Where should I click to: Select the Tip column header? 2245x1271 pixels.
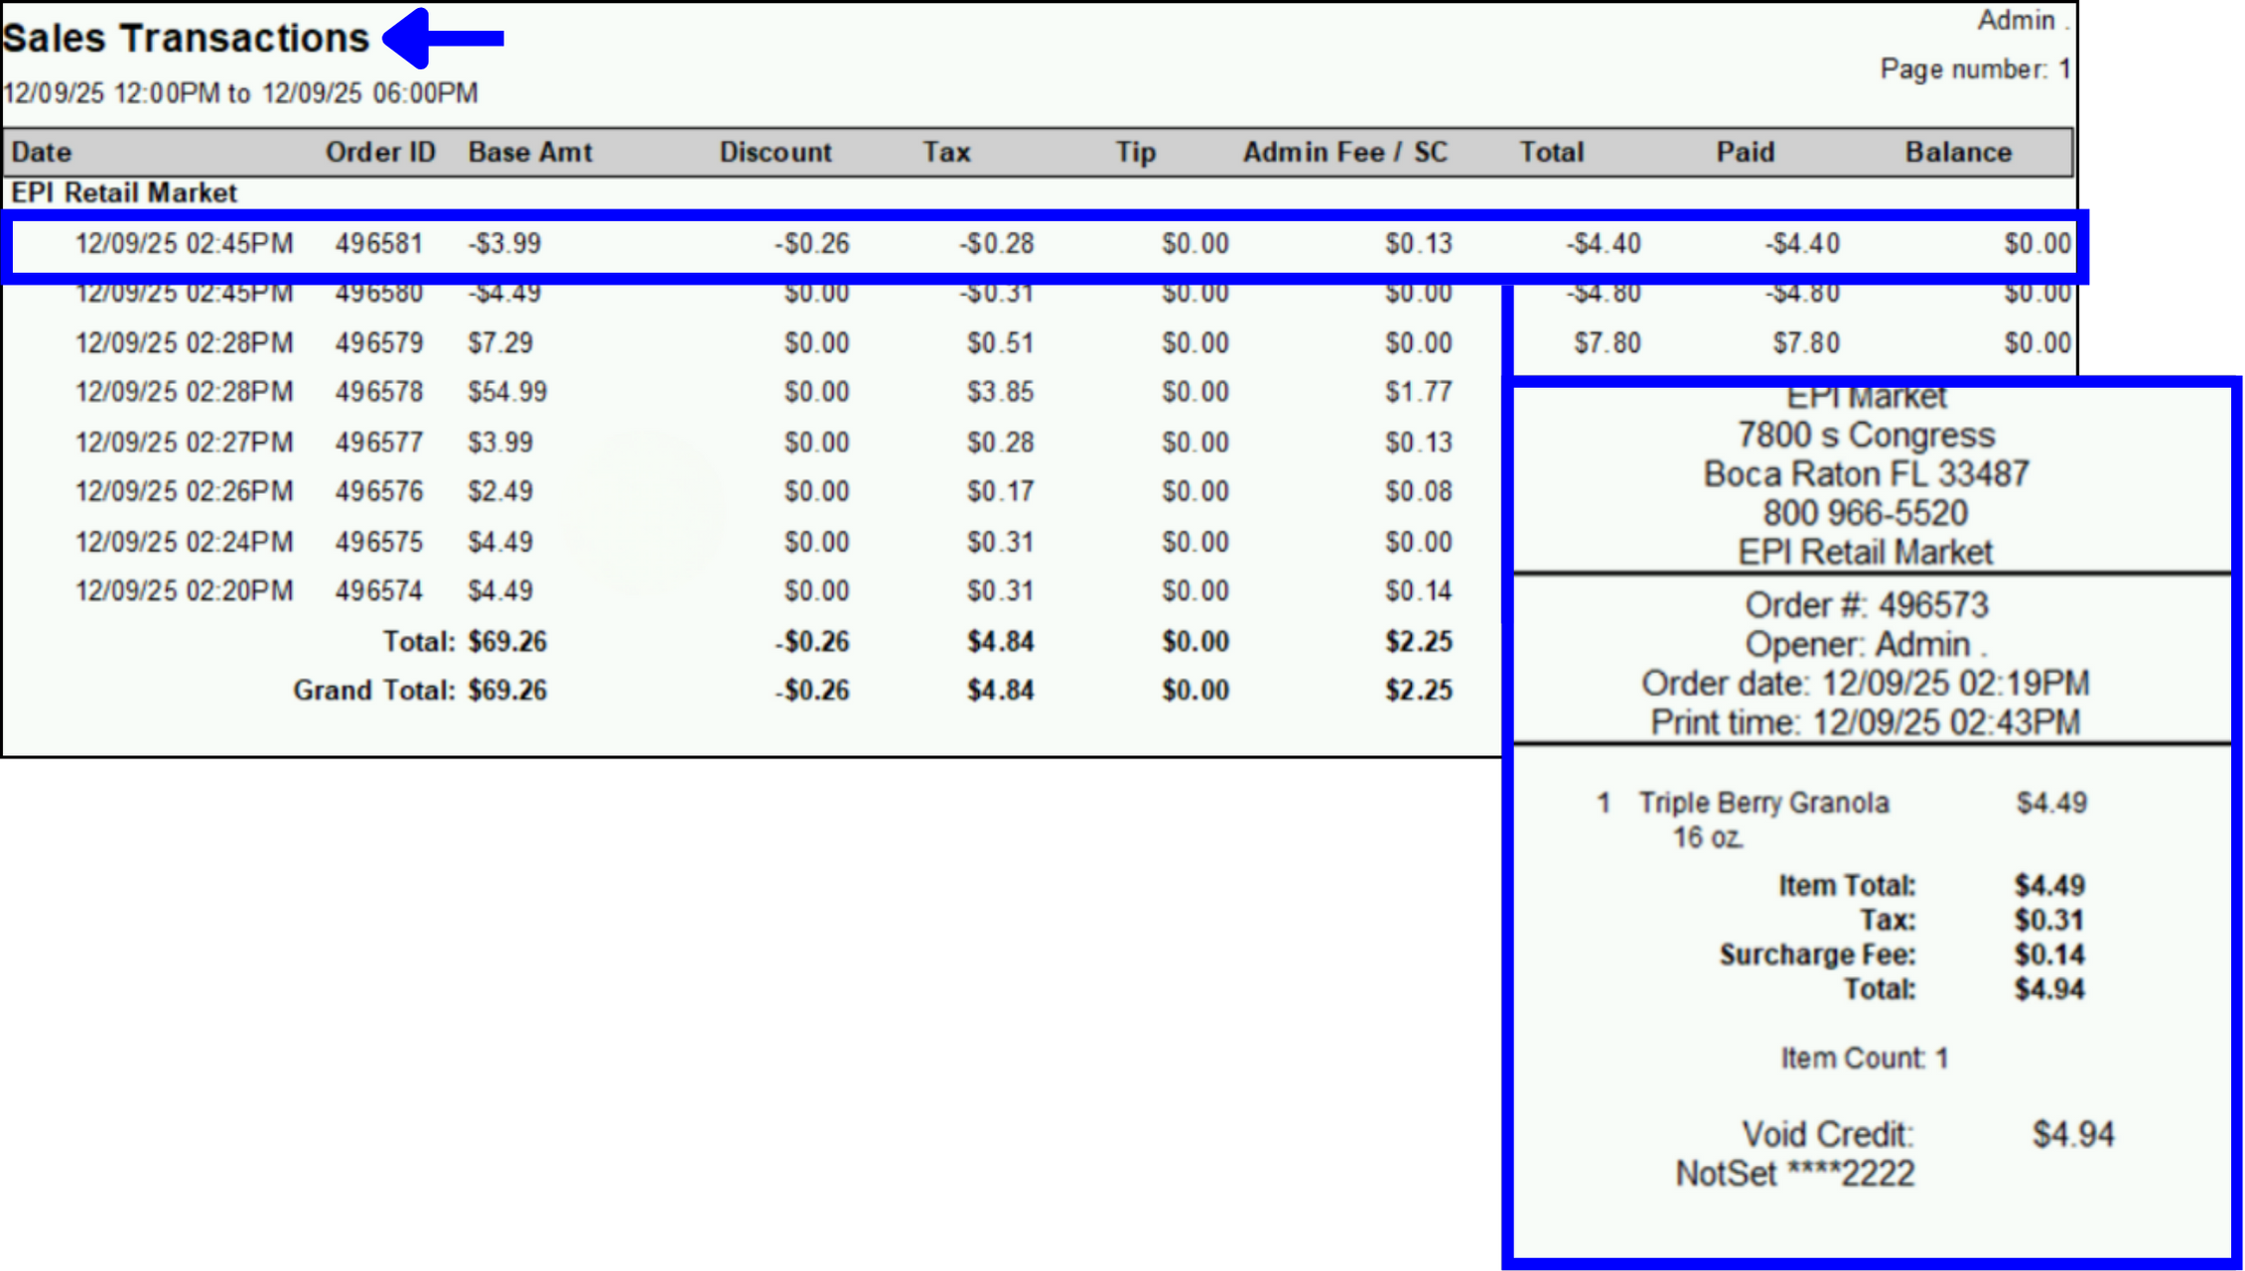pyautogui.click(x=1136, y=152)
